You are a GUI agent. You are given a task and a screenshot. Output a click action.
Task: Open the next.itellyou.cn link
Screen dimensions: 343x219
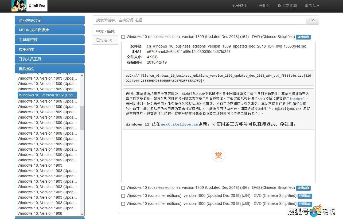tap(180, 124)
